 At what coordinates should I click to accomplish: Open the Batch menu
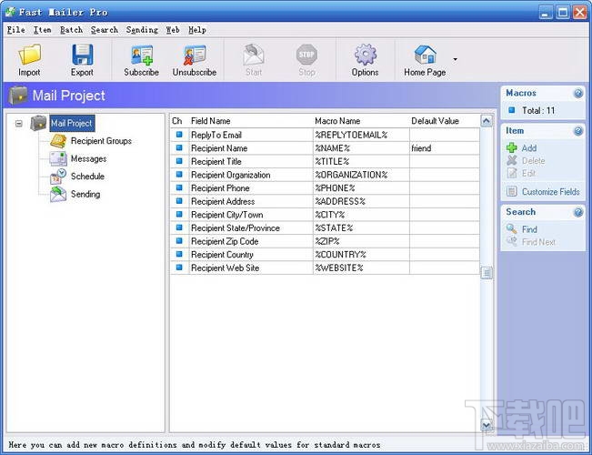(71, 30)
